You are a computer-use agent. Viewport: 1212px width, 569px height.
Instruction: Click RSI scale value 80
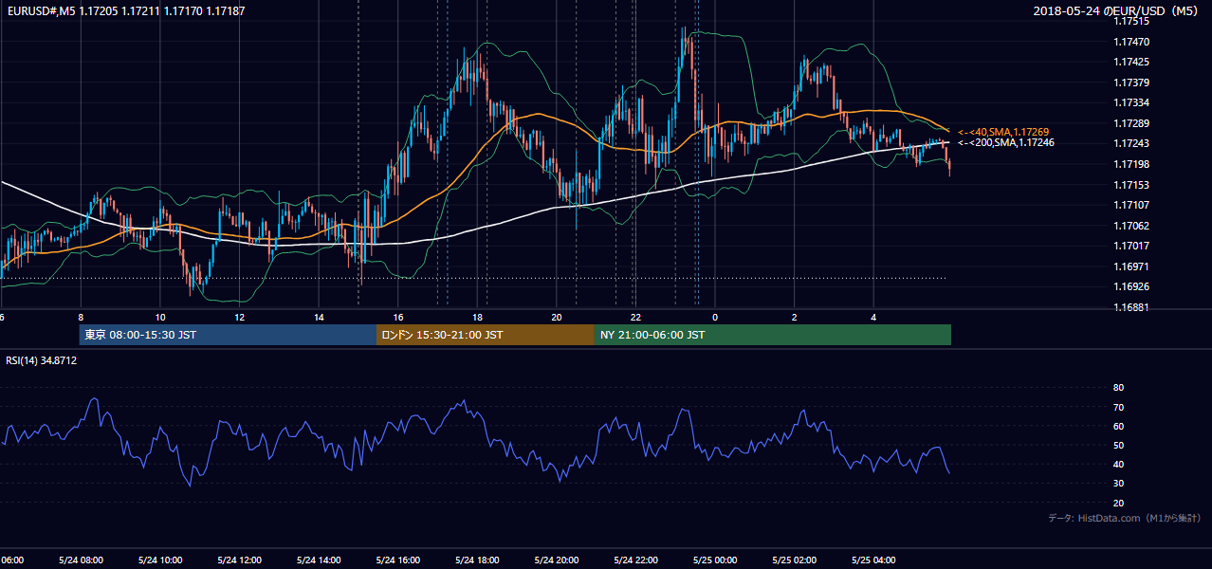coord(1118,388)
